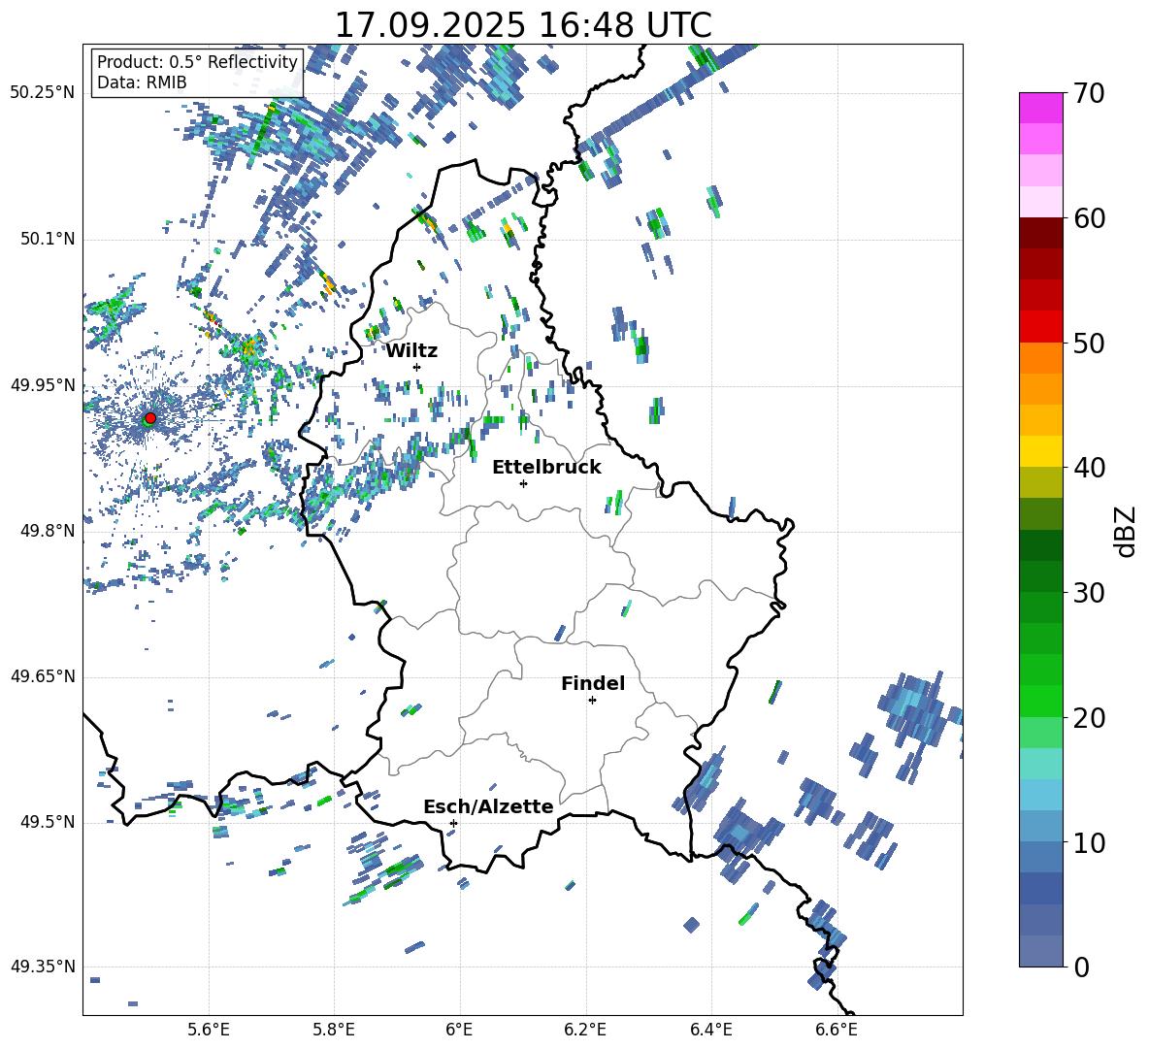
Task: Click the orange colorbar swatch below 50
Action: [1041, 358]
